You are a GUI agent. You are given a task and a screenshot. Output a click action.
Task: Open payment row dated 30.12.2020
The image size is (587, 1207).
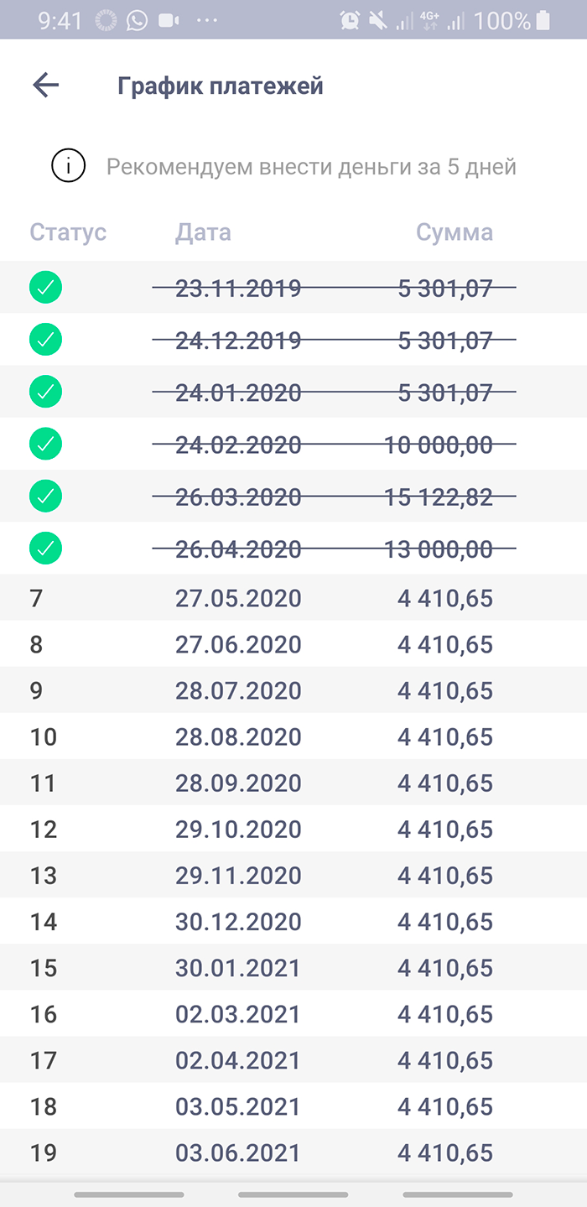click(293, 921)
